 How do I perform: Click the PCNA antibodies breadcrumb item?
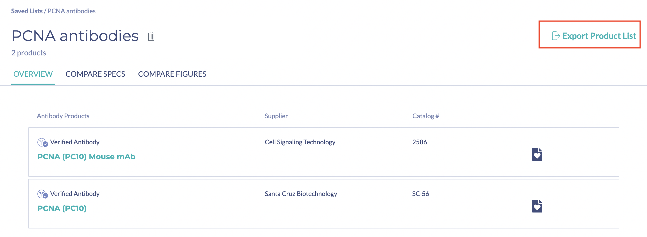tap(72, 11)
